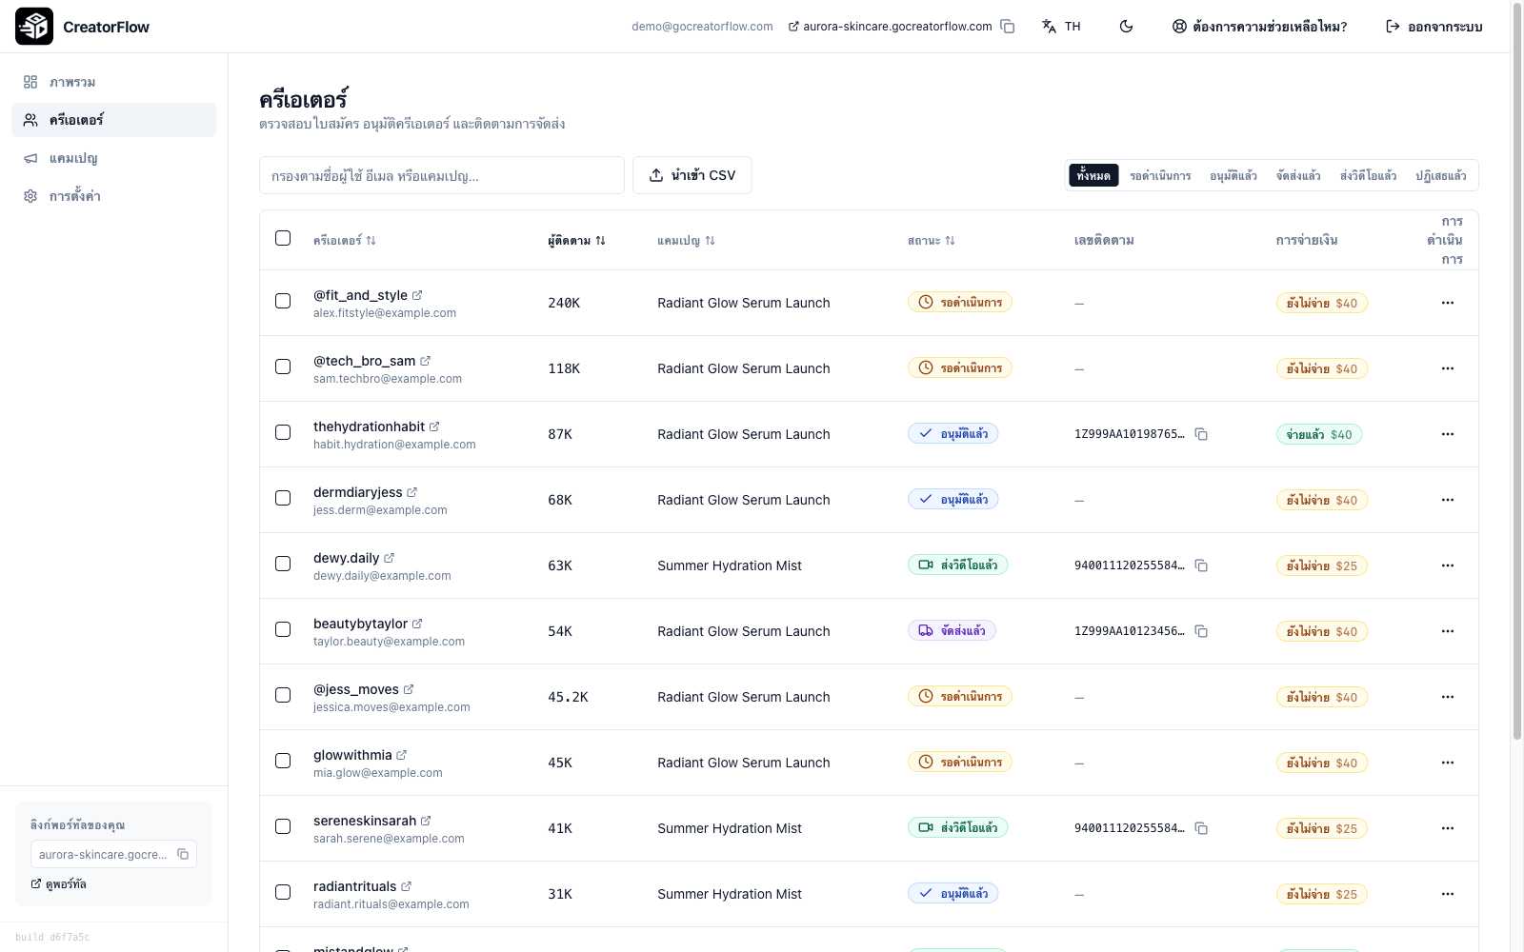This screenshot has height=952, width=1524.
Task: Select the ส่งวิดีโอแล้ว filter tab
Action: coord(1368,176)
